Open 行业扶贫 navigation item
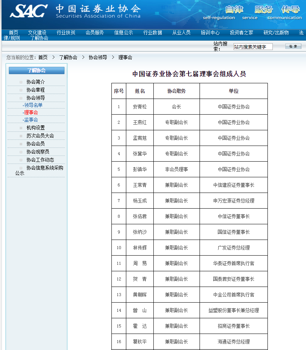The height and width of the screenshot is (350, 306). 66,32
